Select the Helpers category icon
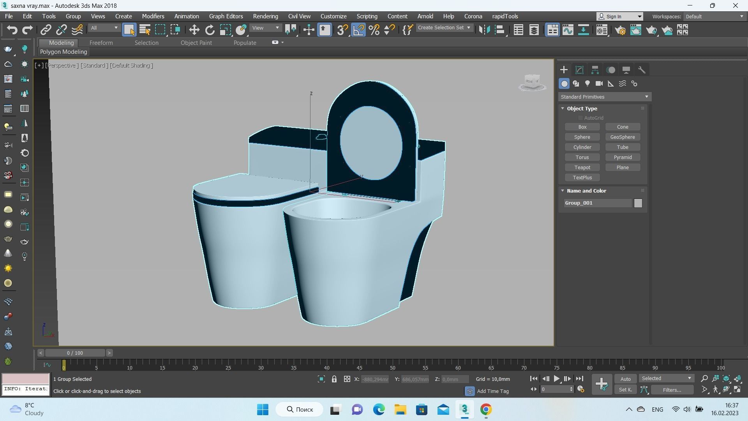The width and height of the screenshot is (748, 421). 611,83
